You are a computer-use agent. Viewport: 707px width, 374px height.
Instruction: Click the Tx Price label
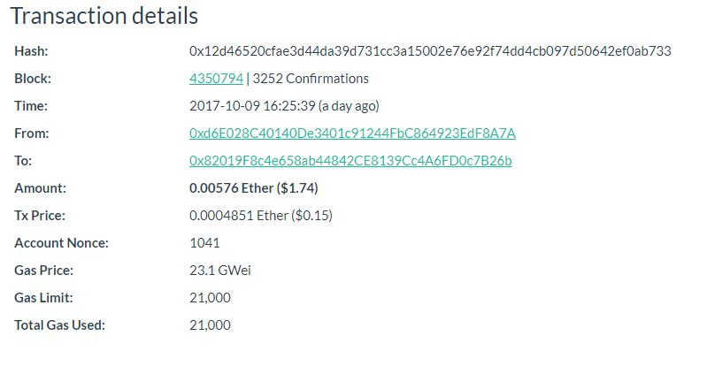(40, 216)
